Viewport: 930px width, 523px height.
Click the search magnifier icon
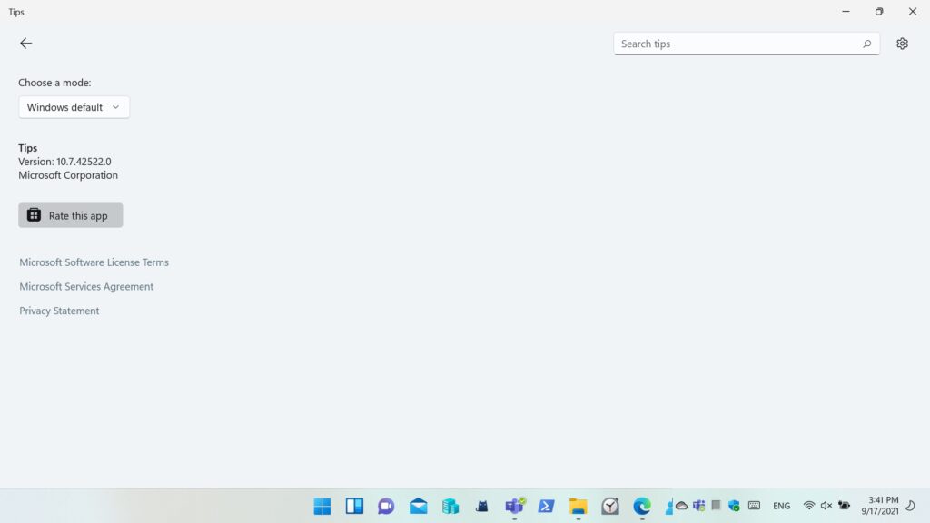tap(866, 44)
